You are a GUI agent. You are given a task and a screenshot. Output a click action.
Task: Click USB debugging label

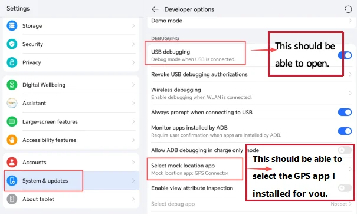[171, 52]
